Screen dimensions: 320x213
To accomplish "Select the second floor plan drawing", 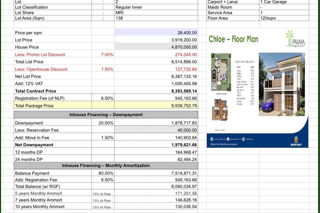I will click(x=219, y=110).
